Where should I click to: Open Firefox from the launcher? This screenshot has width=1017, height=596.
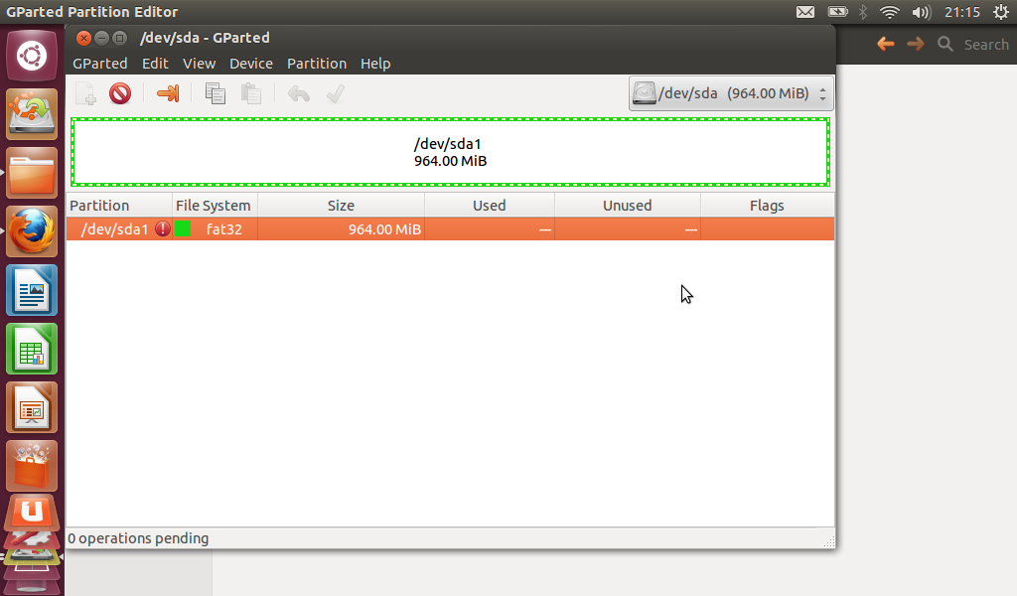pos(32,232)
